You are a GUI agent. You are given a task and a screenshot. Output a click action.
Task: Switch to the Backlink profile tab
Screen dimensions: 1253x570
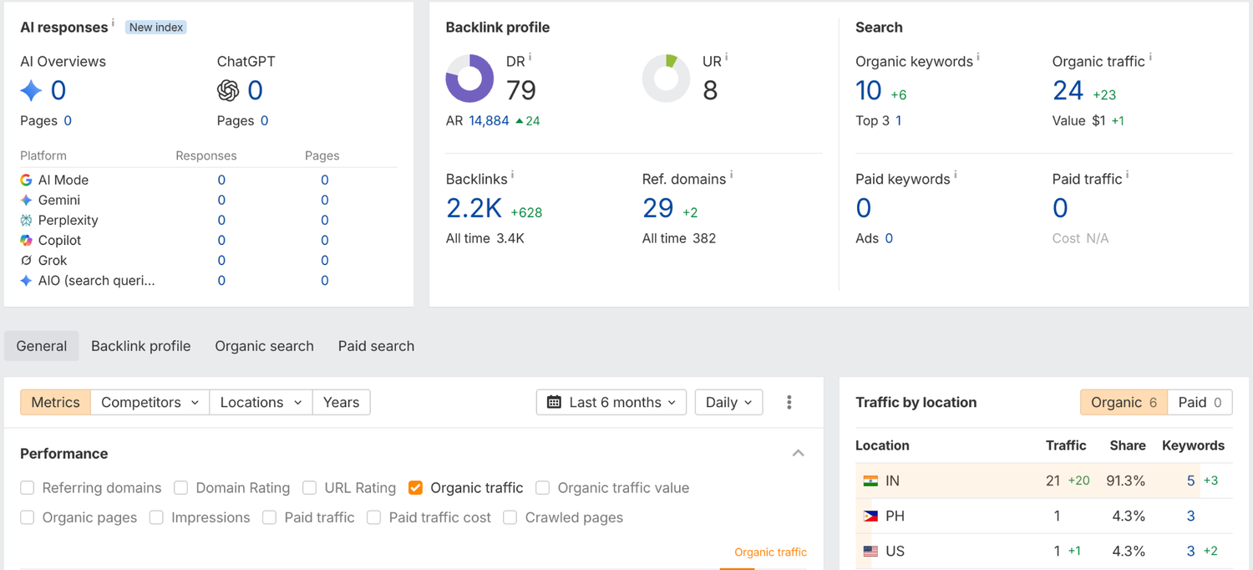point(140,346)
